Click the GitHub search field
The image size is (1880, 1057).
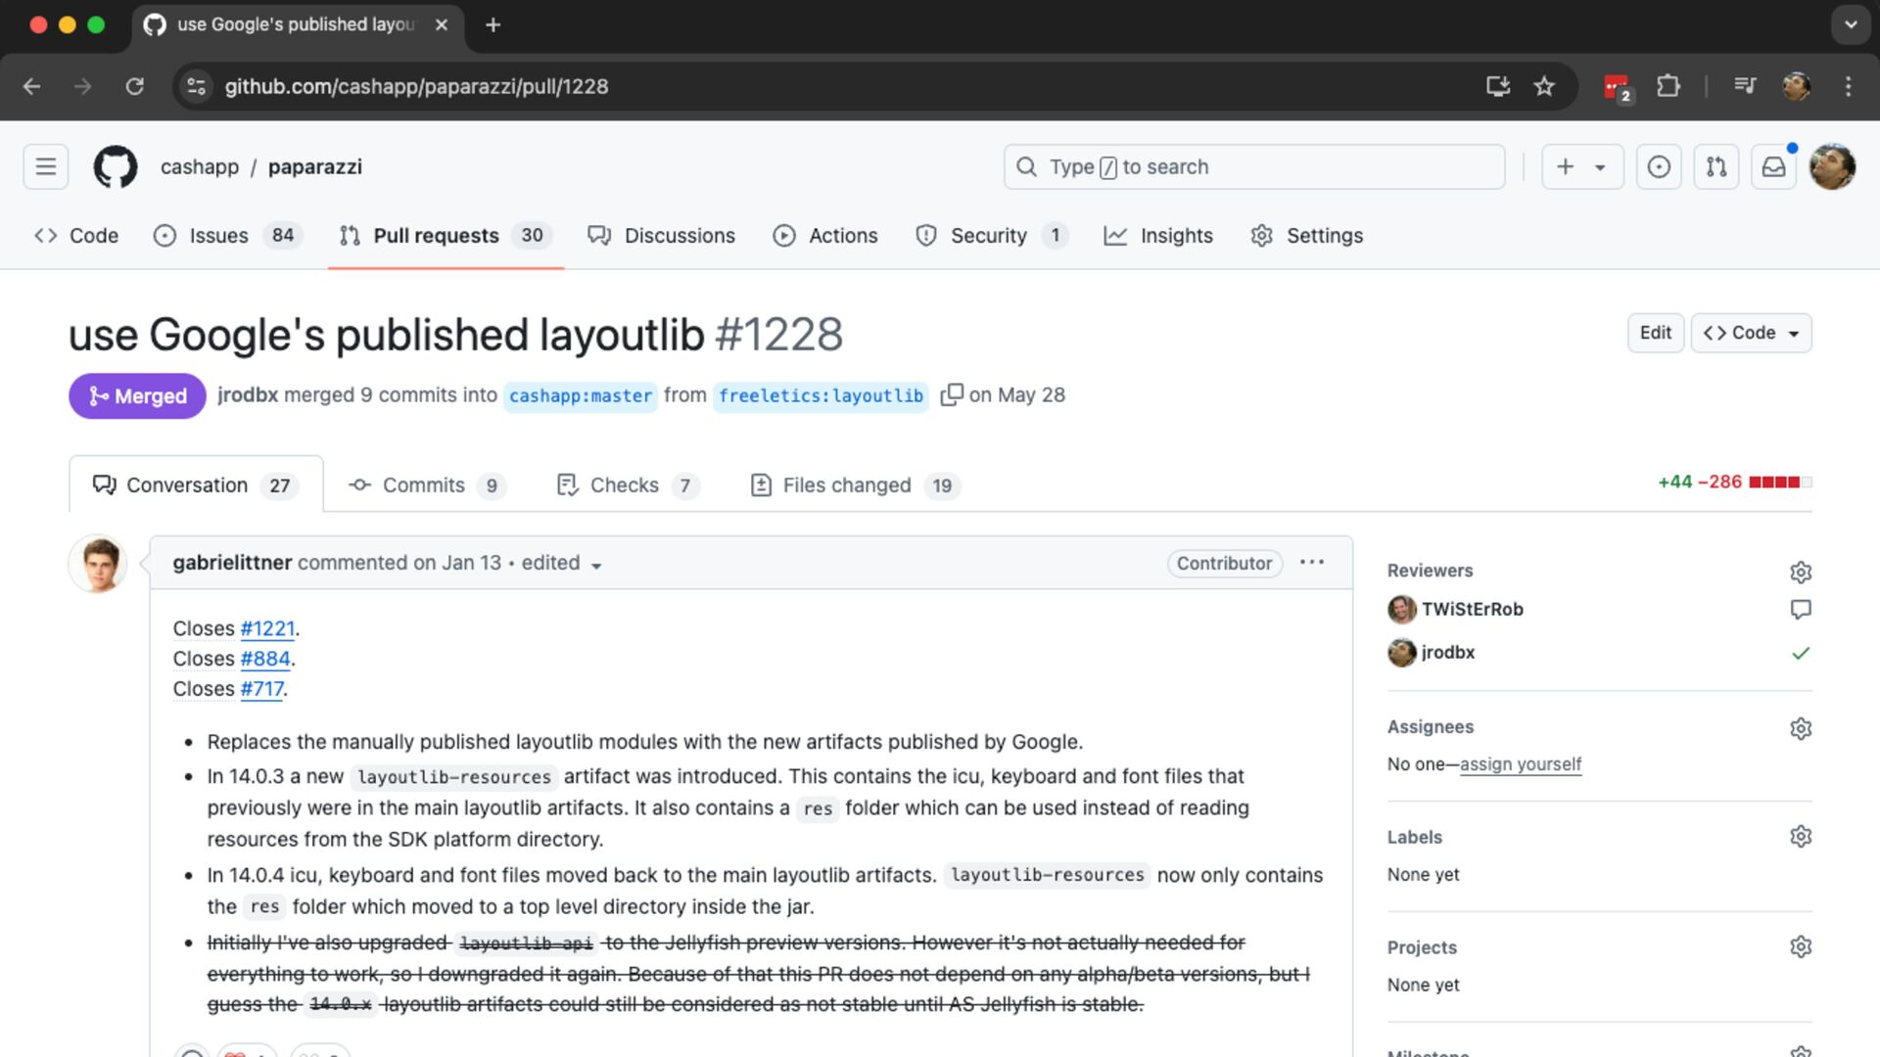[1254, 166]
